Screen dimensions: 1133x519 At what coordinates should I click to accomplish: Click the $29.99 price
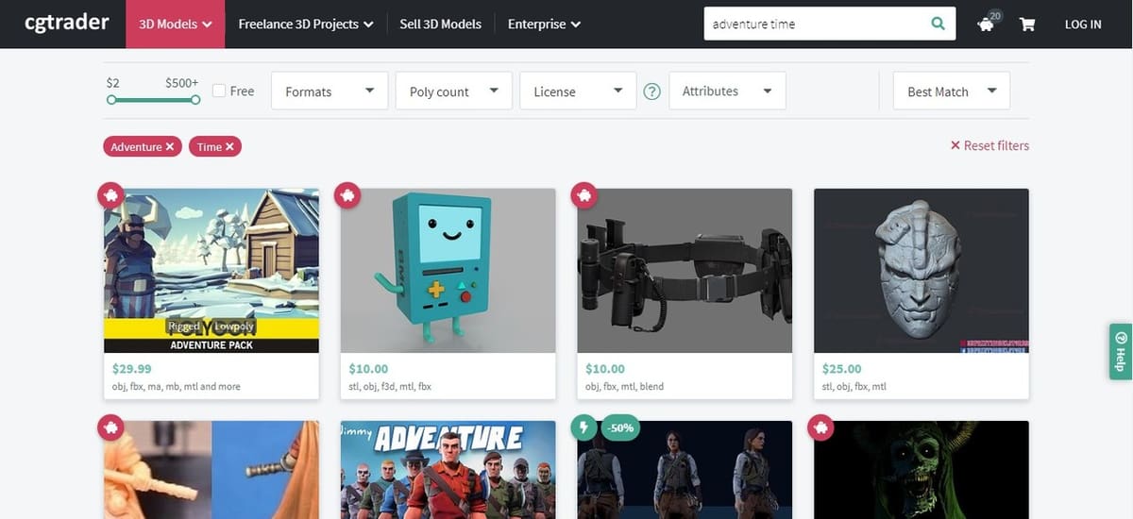pos(131,369)
